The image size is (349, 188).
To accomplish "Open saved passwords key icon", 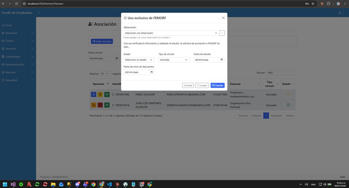I will coord(307,4).
